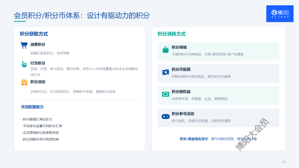Click the text 提升兑换灵活性

coord(222,139)
